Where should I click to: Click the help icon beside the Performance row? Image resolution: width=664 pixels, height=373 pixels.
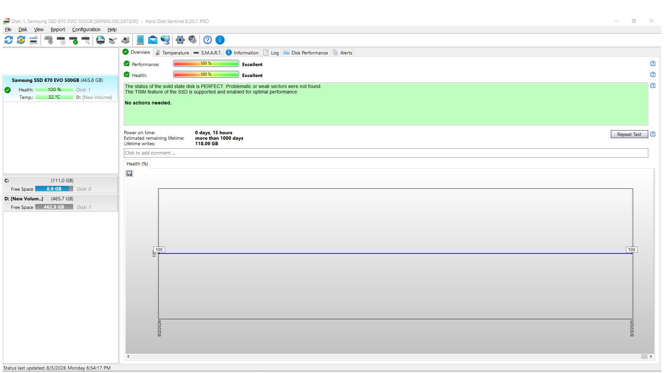(x=653, y=64)
